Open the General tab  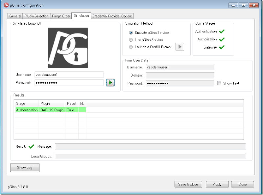tap(15, 16)
